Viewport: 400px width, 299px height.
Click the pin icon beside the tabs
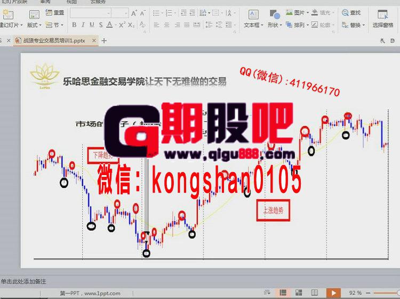(x=382, y=41)
